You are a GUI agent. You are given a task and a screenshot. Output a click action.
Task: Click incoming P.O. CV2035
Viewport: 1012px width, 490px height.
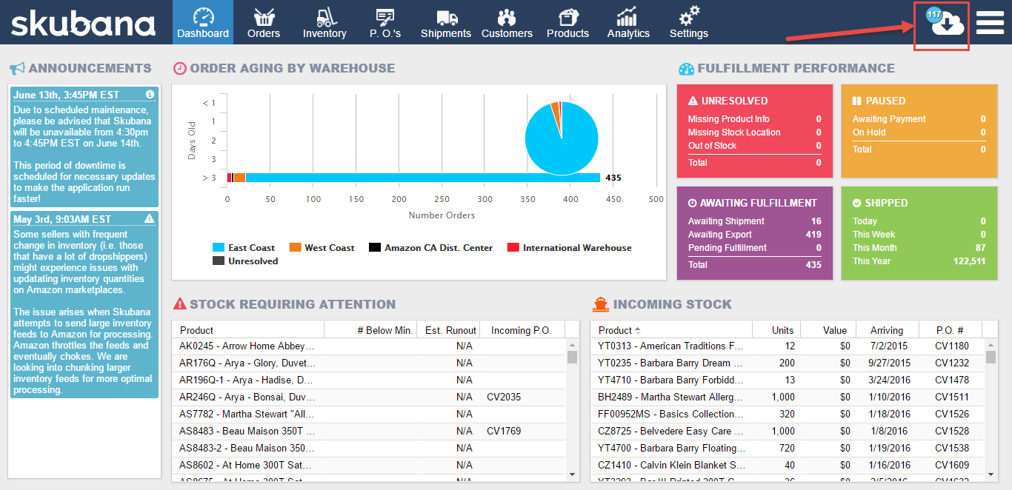click(504, 397)
